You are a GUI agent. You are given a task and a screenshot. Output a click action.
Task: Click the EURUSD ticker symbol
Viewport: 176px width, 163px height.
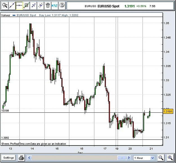pyautogui.click(x=90, y=6)
